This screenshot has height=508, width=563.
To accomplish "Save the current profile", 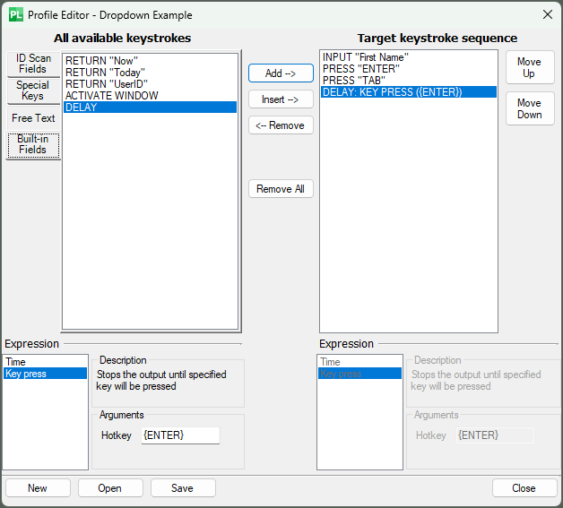I will [183, 488].
